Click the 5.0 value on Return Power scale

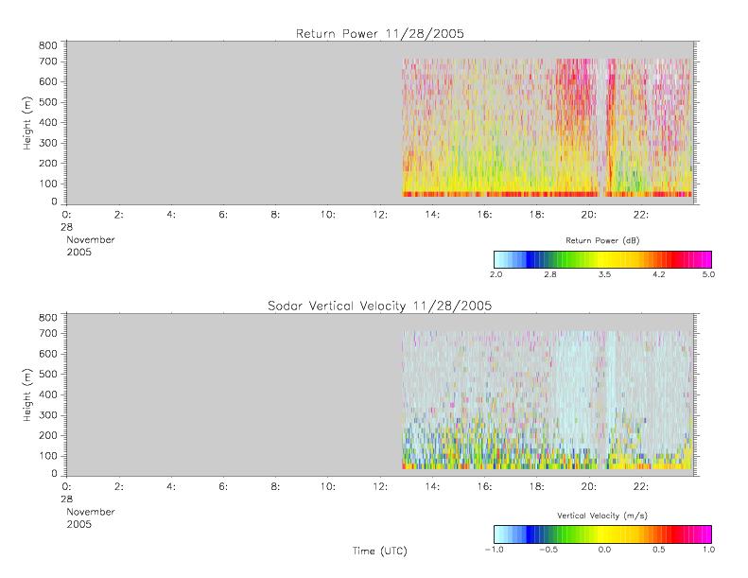pos(708,274)
